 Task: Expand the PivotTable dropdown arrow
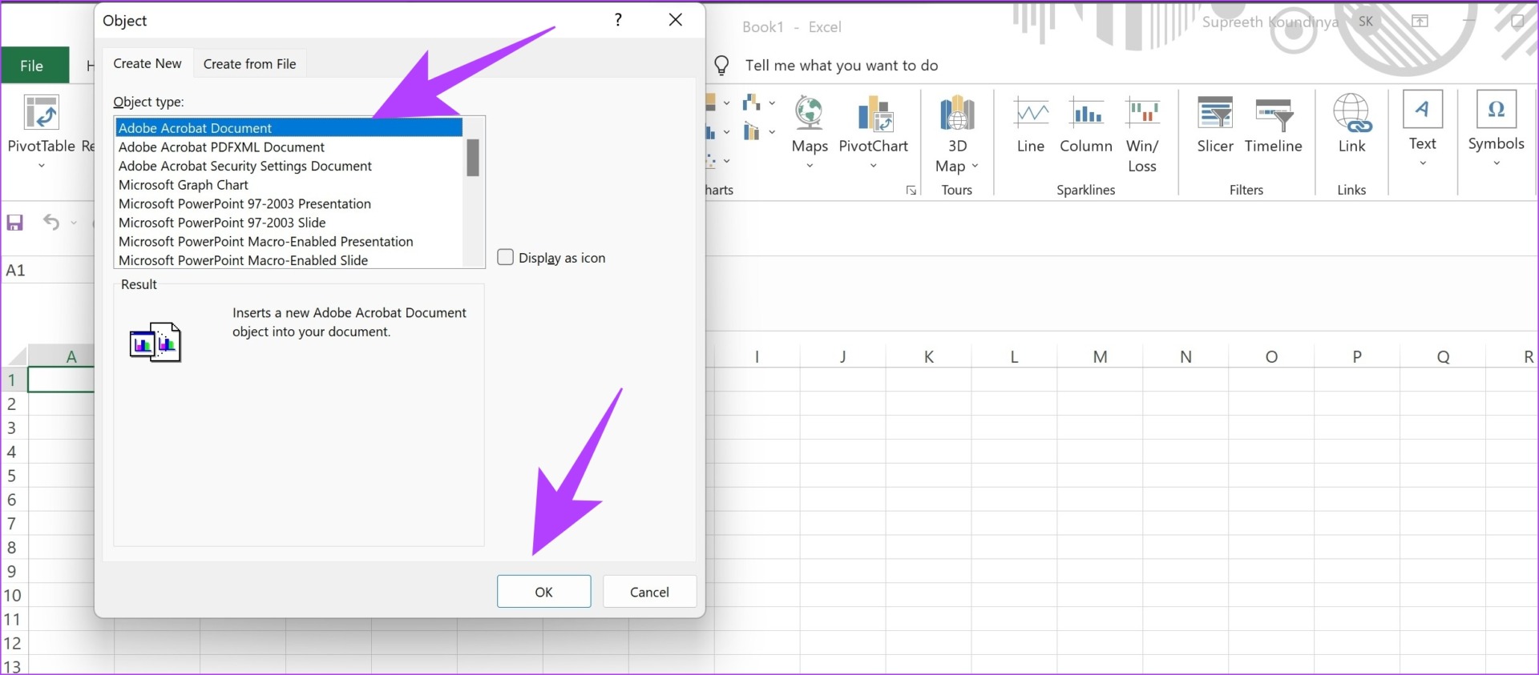click(42, 166)
